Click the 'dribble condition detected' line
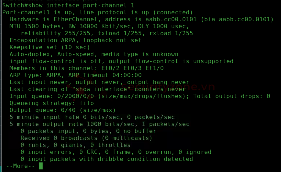The width and height of the screenshot is (281, 172). (107, 159)
